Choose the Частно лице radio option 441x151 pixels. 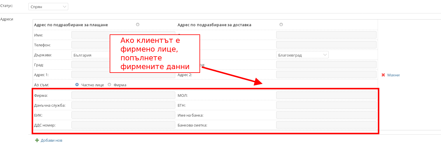point(77,85)
